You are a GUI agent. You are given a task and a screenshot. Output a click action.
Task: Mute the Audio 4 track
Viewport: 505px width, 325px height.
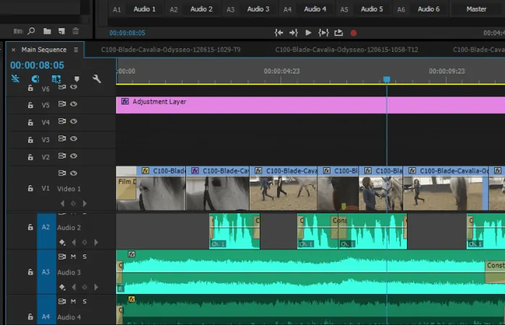click(74, 301)
